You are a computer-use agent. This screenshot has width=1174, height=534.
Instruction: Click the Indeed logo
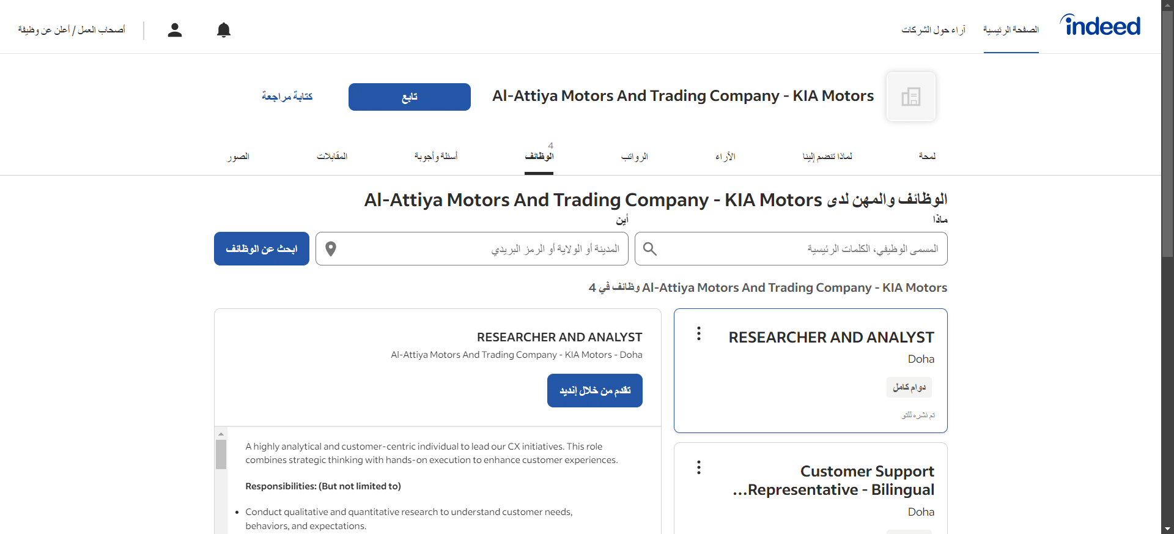(x=1100, y=26)
